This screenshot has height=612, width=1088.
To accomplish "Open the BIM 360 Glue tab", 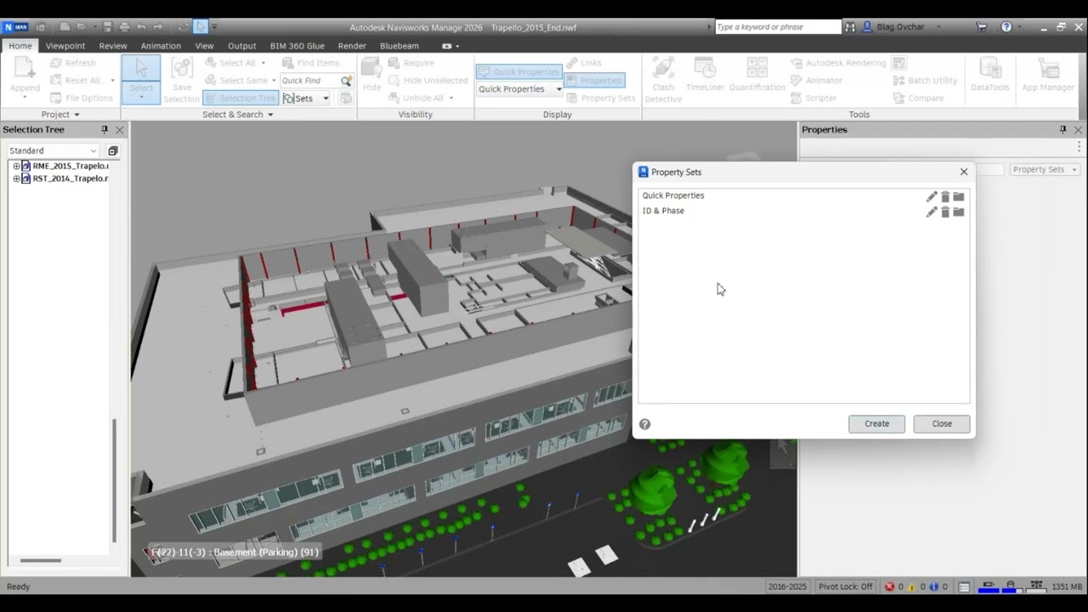I will [x=297, y=46].
